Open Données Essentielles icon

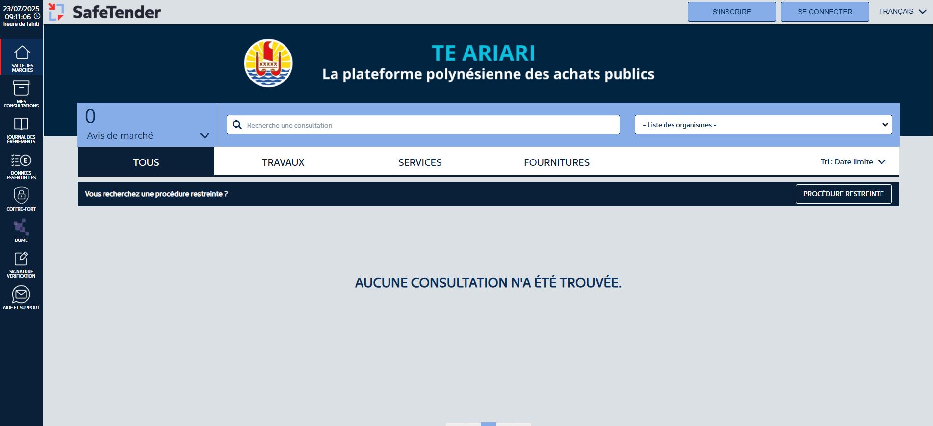click(x=21, y=160)
